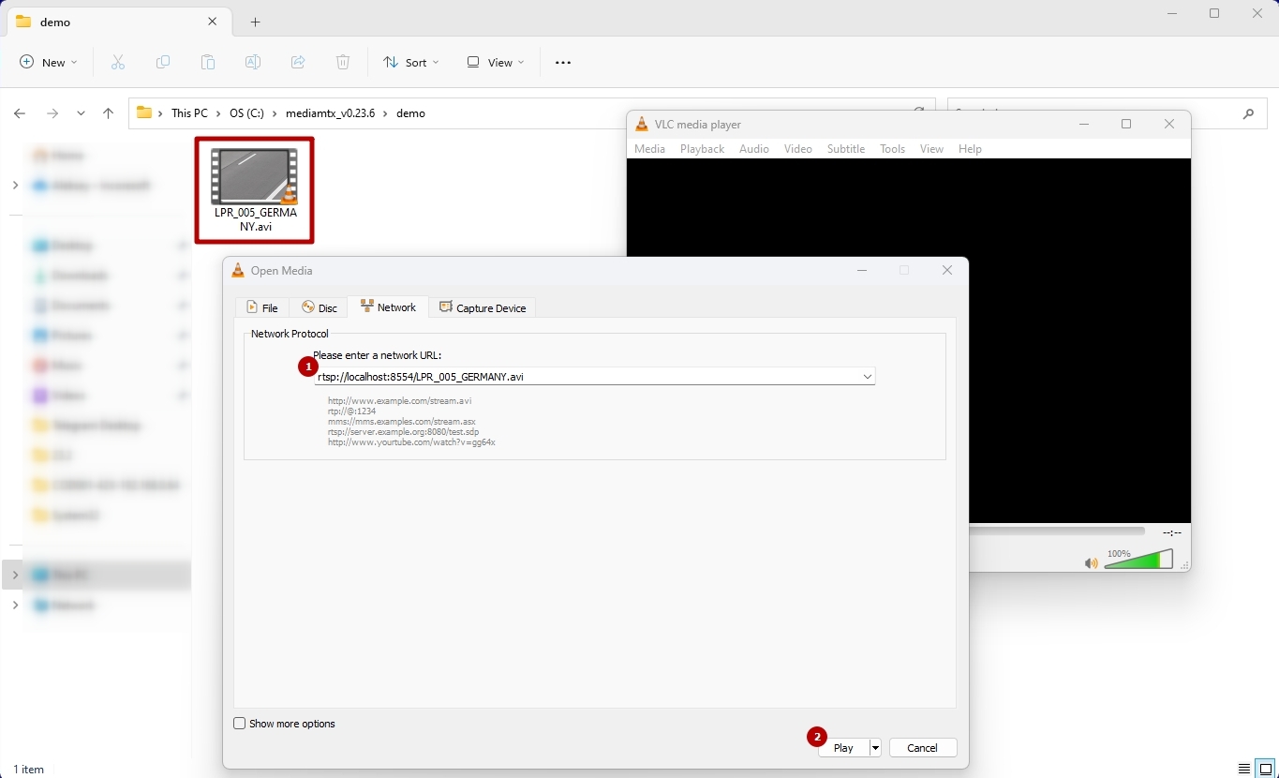Screen dimensions: 1279x778
Task: Expand the highlighted sidebar row's chevron
Action: [x=15, y=575]
